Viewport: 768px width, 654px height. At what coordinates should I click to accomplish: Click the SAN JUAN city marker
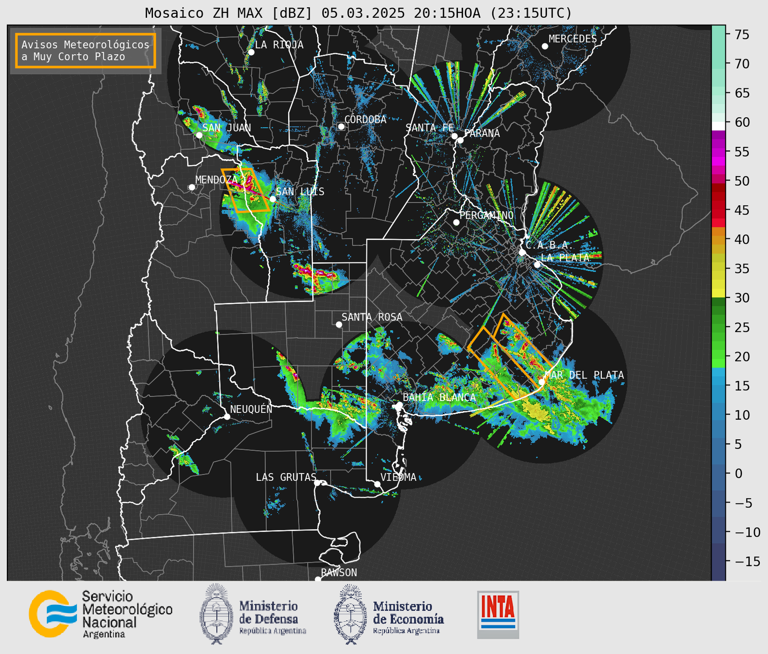[199, 135]
